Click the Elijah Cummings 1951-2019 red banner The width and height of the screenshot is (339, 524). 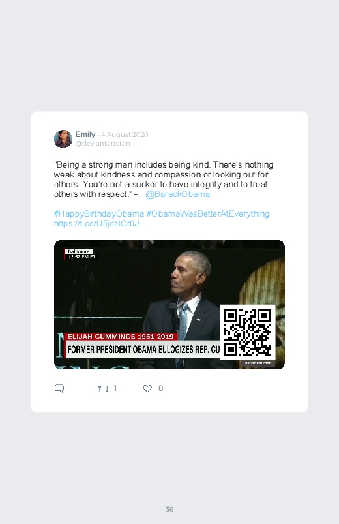[x=121, y=337]
